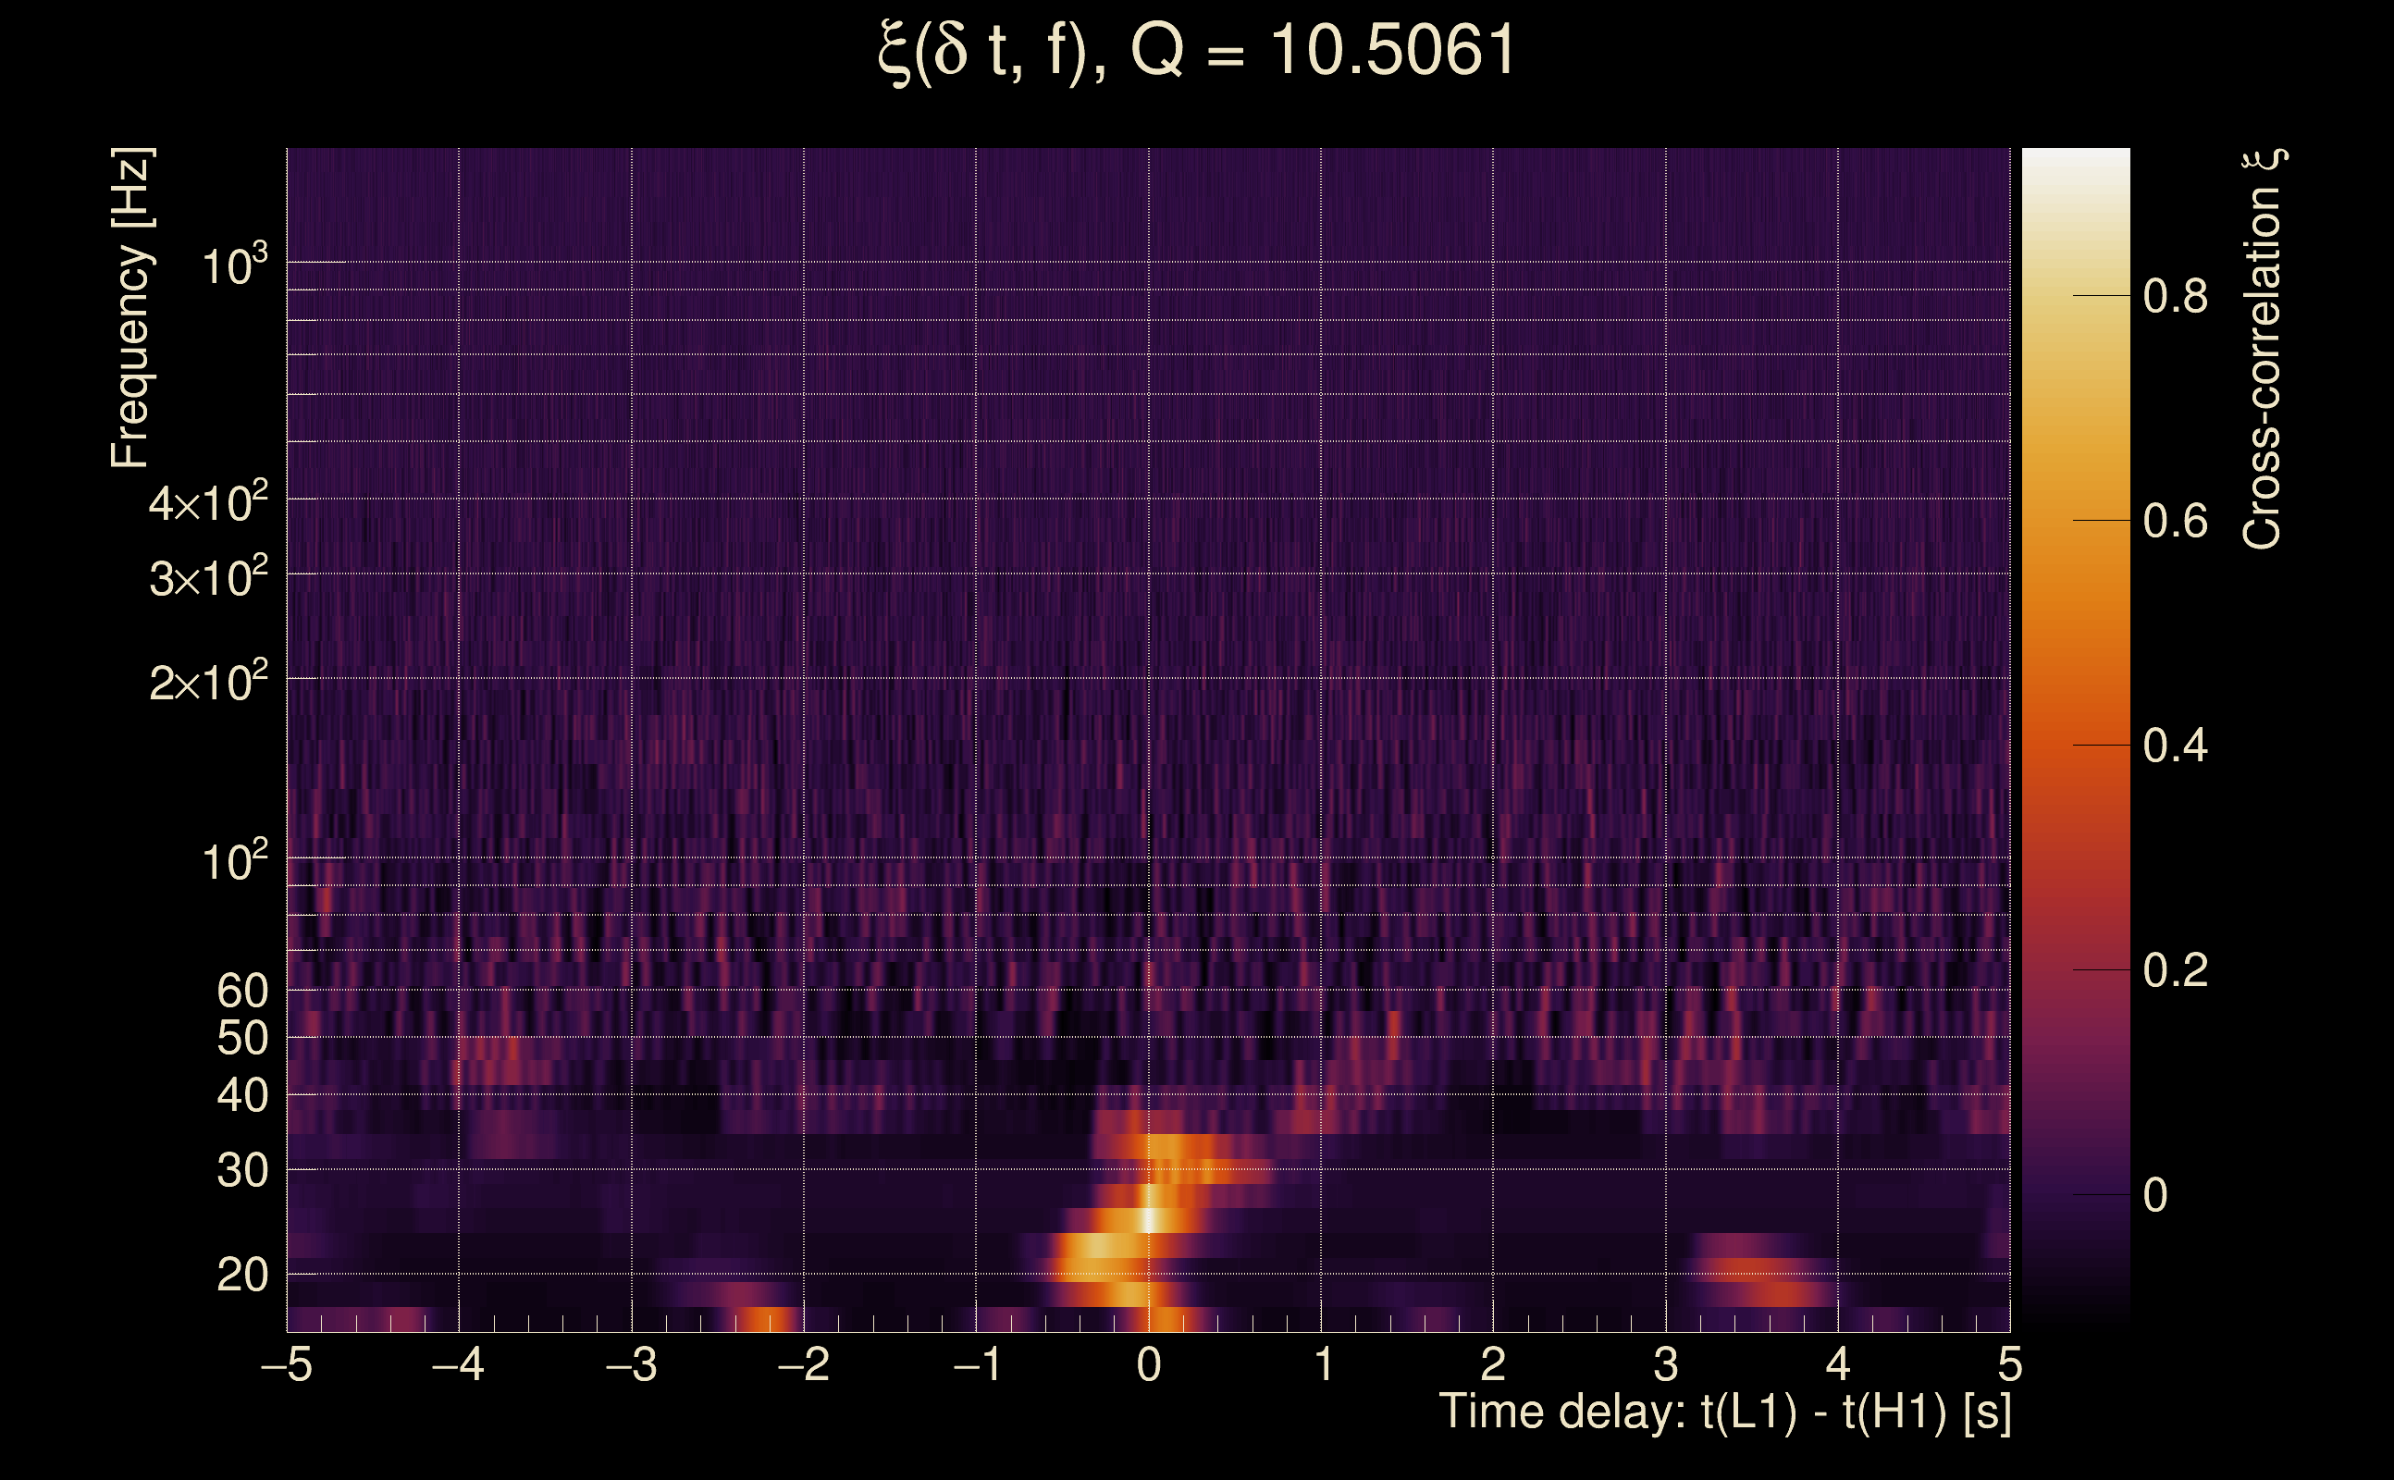
Task: Click the 30 Hz frequency tick label
Action: 241,1171
